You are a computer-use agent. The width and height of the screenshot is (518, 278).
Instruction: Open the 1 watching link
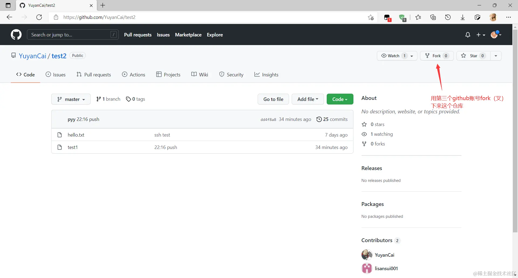377,134
